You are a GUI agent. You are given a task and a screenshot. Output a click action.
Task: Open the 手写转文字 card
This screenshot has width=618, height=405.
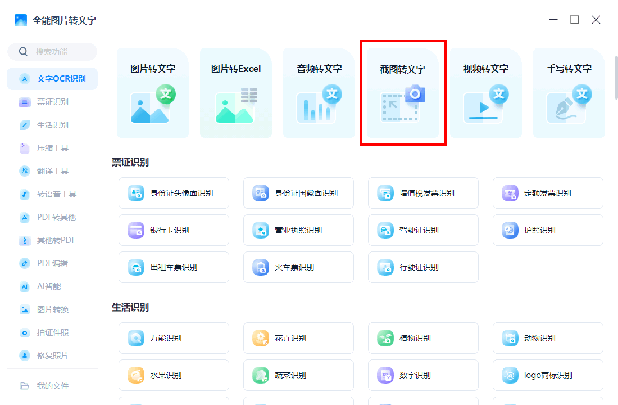pyautogui.click(x=569, y=93)
